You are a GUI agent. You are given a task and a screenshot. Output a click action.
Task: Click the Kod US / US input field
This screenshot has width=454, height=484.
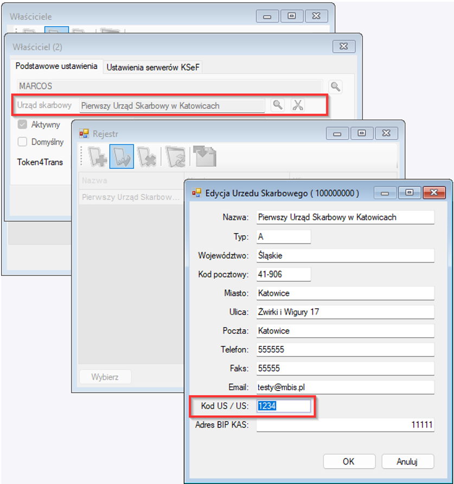click(x=284, y=406)
